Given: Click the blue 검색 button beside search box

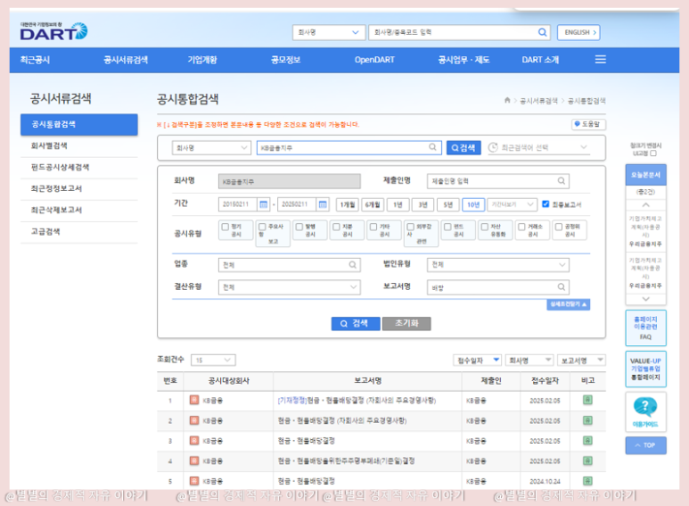Looking at the screenshot, I should tap(463, 148).
